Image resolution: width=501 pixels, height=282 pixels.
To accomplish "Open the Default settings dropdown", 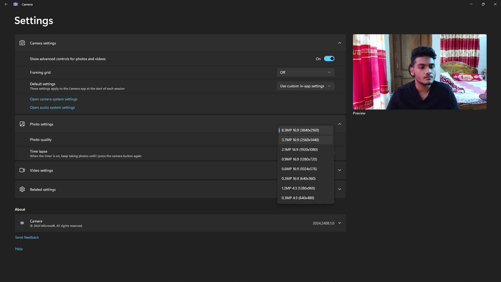I will click(x=305, y=86).
